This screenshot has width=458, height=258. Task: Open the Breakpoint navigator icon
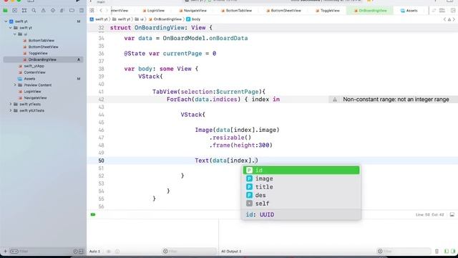point(72,11)
